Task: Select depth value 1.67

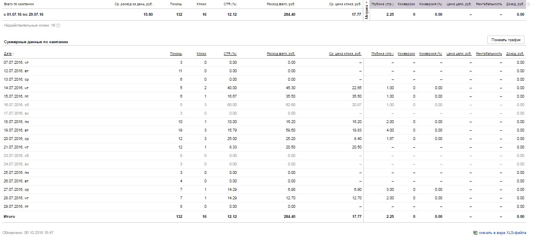Action: click(390, 139)
